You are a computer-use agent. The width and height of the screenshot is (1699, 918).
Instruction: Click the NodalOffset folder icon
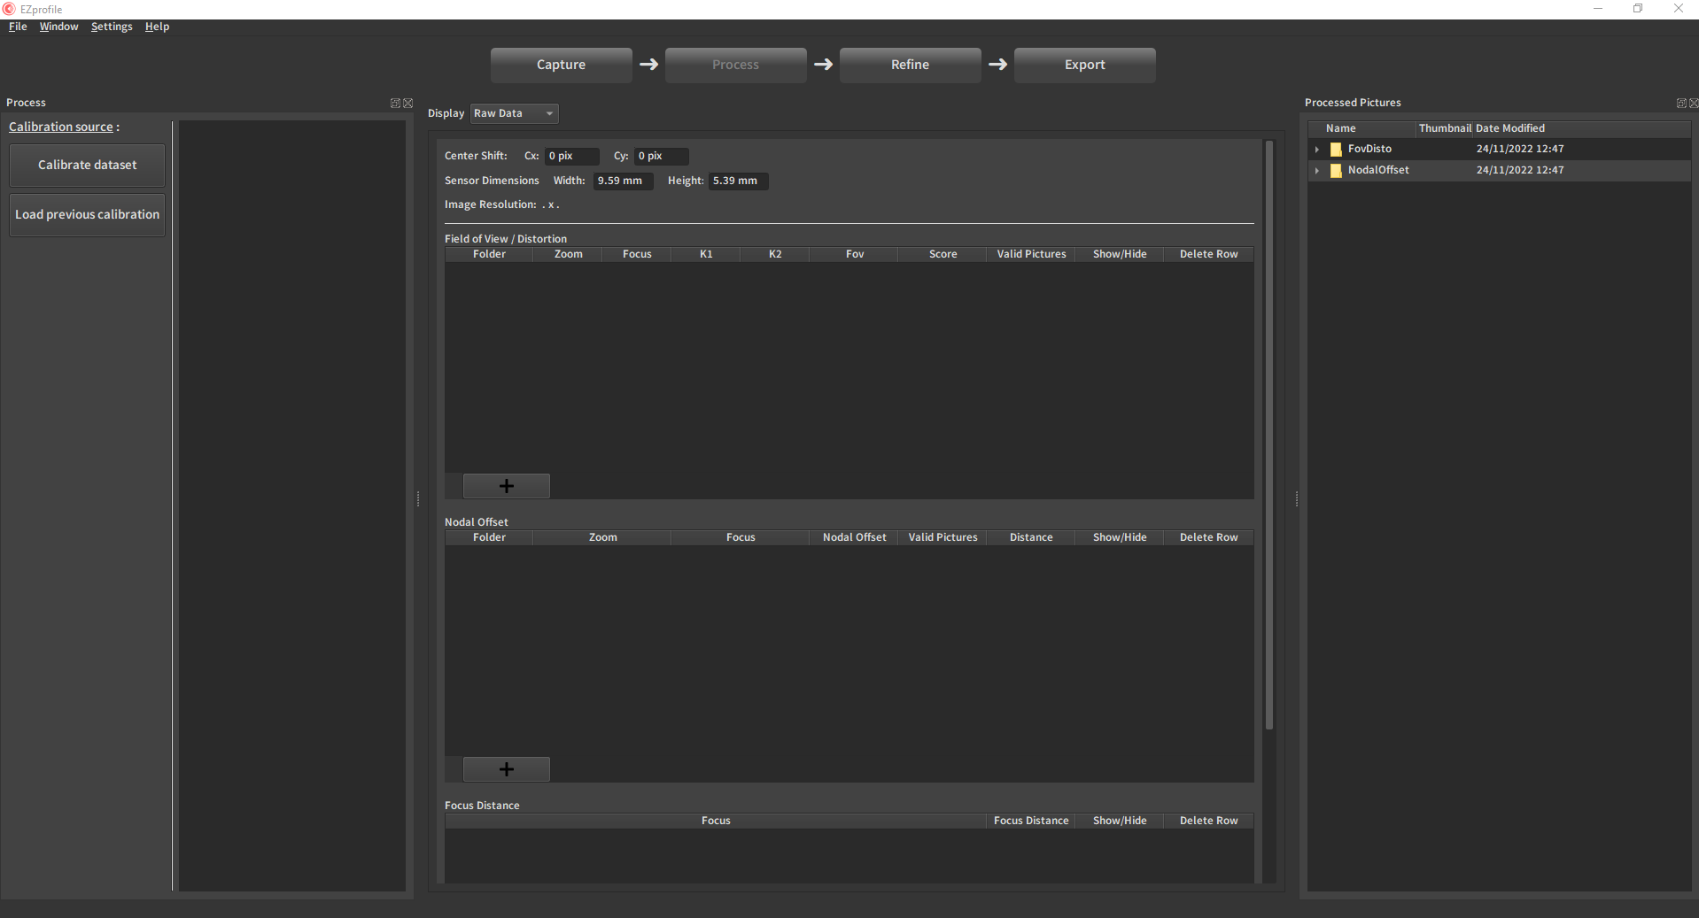(1336, 171)
